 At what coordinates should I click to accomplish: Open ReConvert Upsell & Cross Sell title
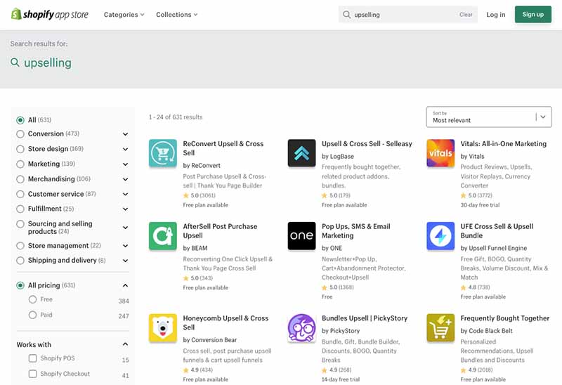[x=223, y=148]
